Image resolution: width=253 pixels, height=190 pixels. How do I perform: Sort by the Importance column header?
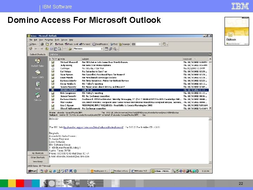click(x=50, y=59)
